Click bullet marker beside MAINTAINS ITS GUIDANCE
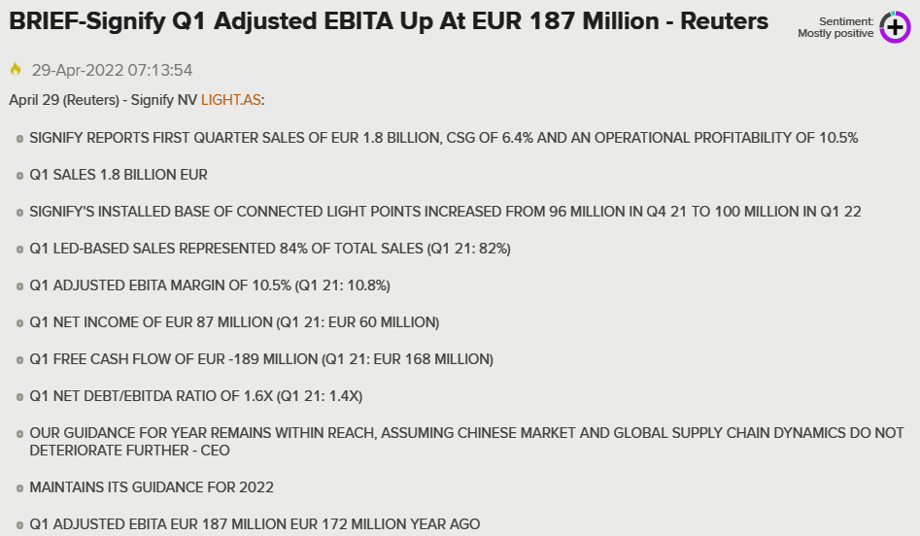 19,488
